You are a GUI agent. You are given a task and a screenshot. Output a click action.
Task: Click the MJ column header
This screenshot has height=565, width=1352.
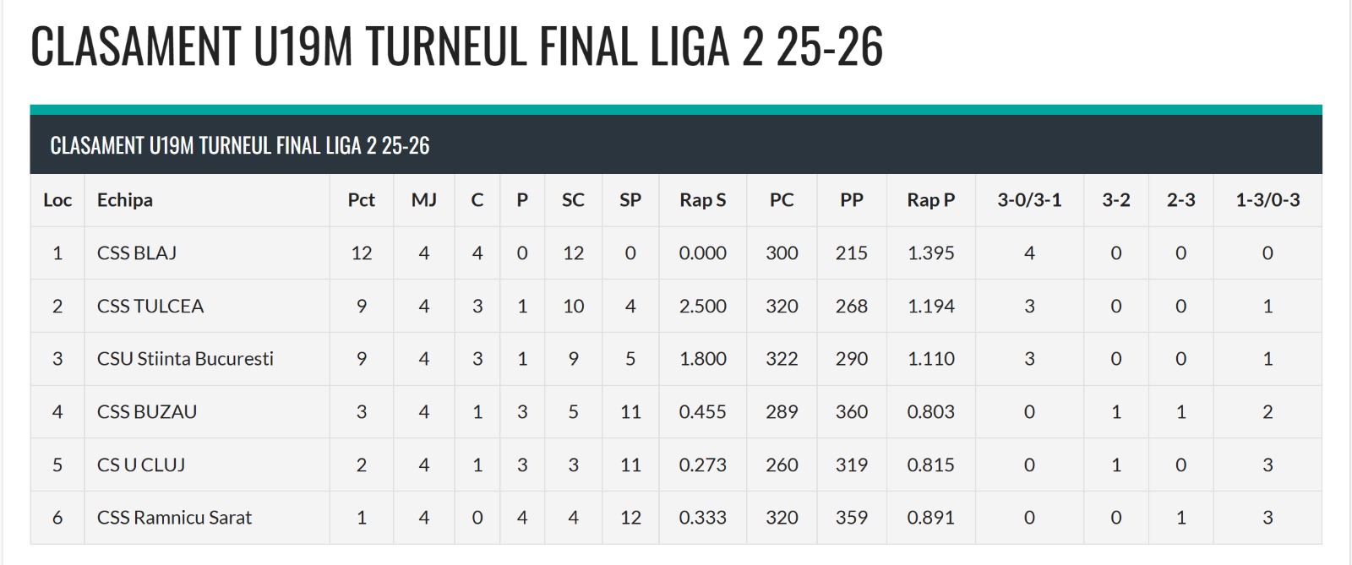tap(424, 200)
